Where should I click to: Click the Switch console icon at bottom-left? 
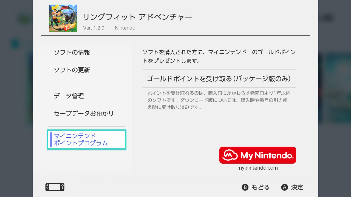pos(55,187)
